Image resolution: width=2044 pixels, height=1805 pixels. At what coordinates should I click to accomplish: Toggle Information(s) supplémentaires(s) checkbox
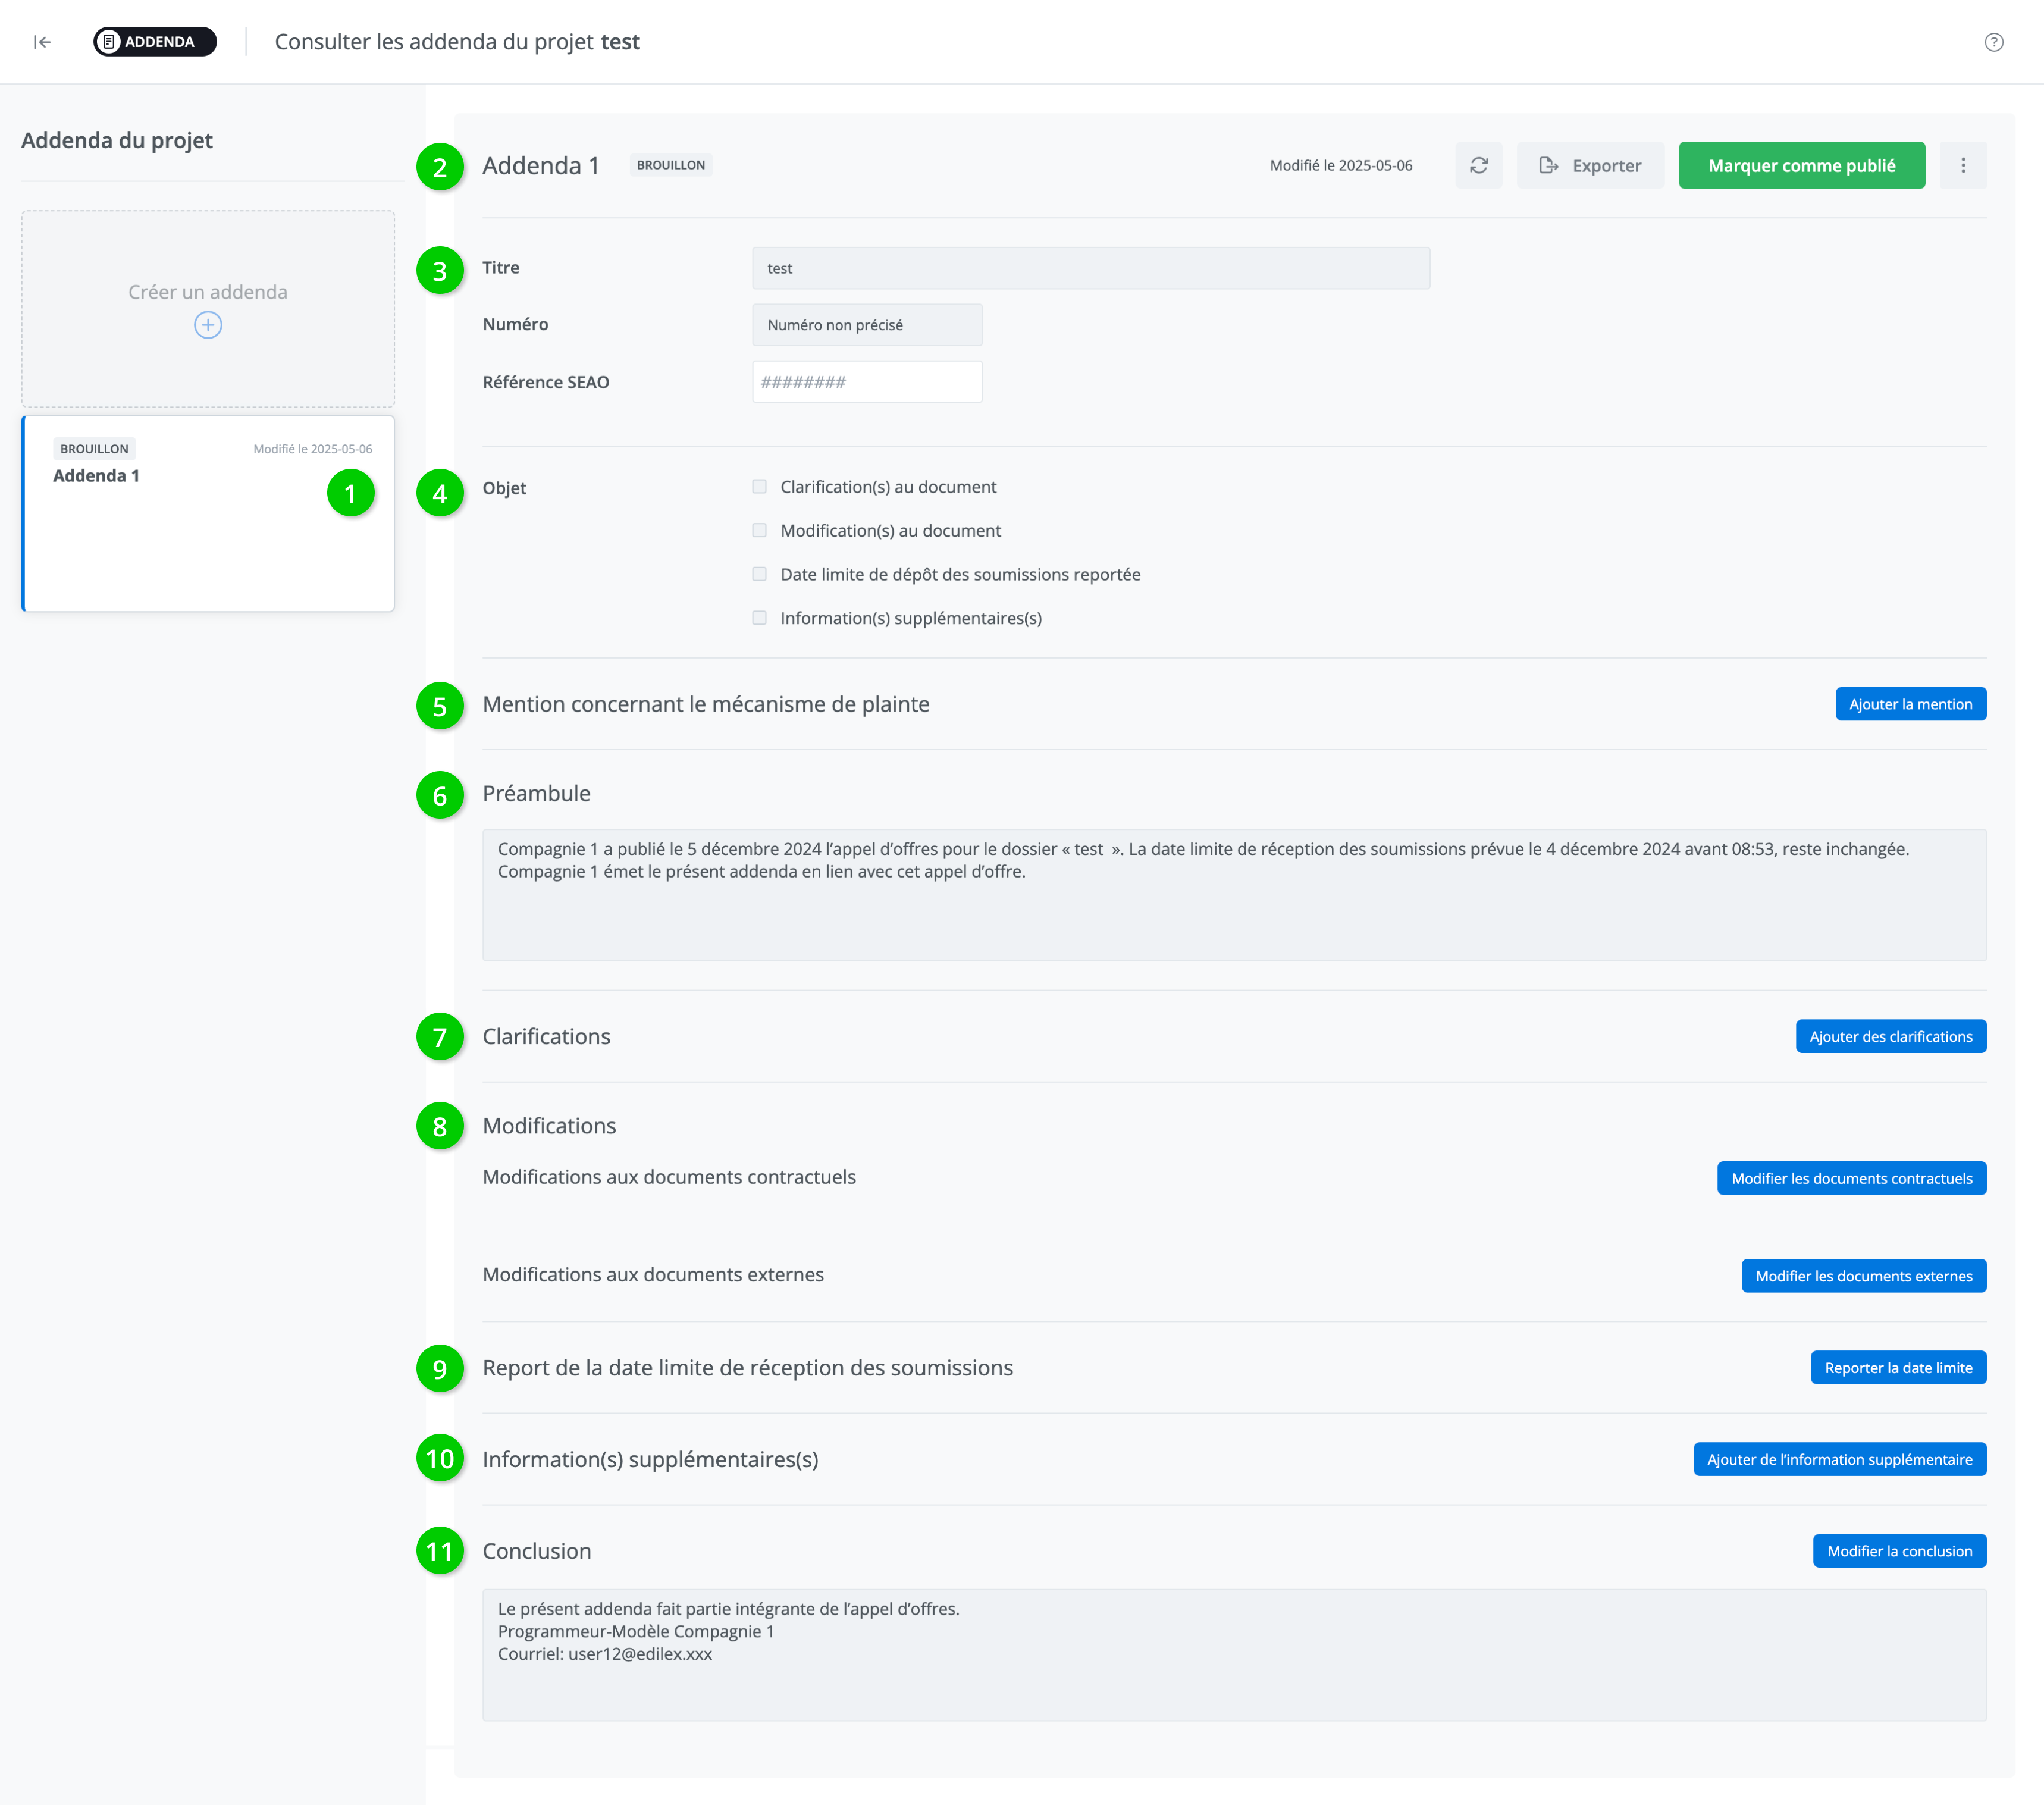click(x=760, y=619)
